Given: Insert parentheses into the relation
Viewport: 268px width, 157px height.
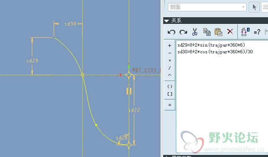Looking at the screenshot, I should (x=170, y=86).
